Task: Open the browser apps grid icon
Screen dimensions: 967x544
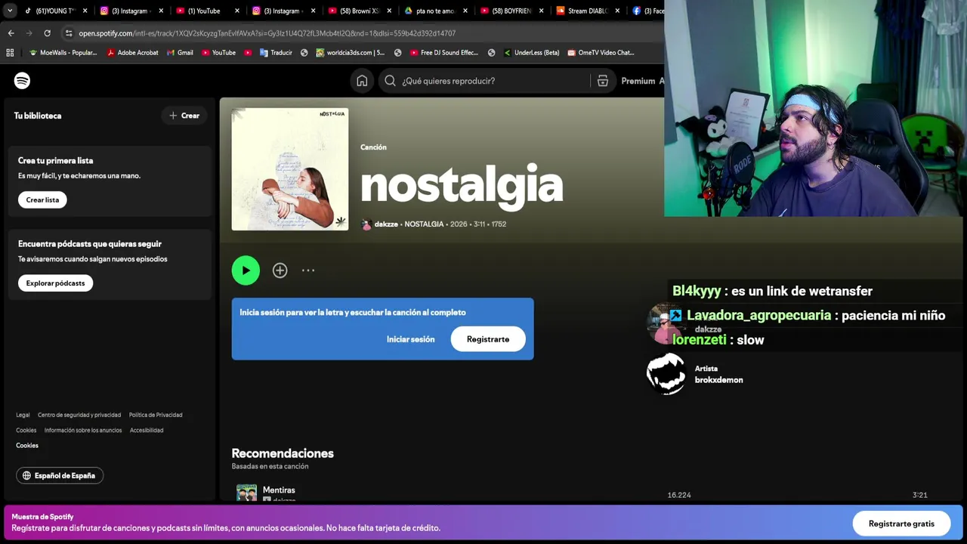Action: (10, 53)
